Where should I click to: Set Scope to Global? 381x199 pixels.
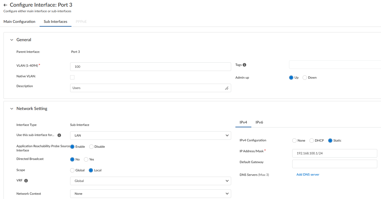click(72, 170)
